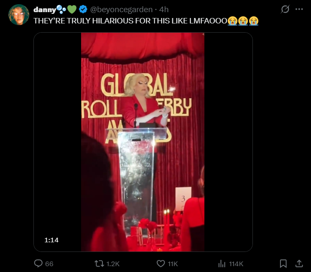The image size is (311, 272).
Task: Open view analytics bar chart icon
Action: click(222, 264)
